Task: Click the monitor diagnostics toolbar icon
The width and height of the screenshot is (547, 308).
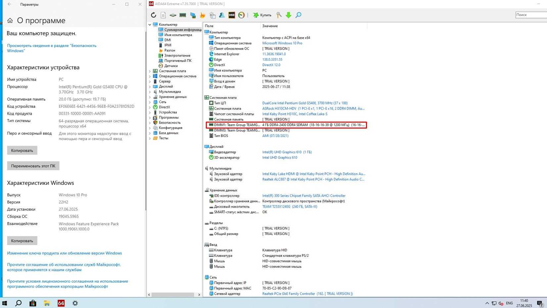Action: [193, 15]
